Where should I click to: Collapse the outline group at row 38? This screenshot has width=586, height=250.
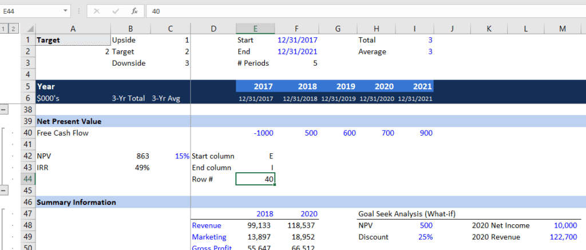tap(5, 109)
